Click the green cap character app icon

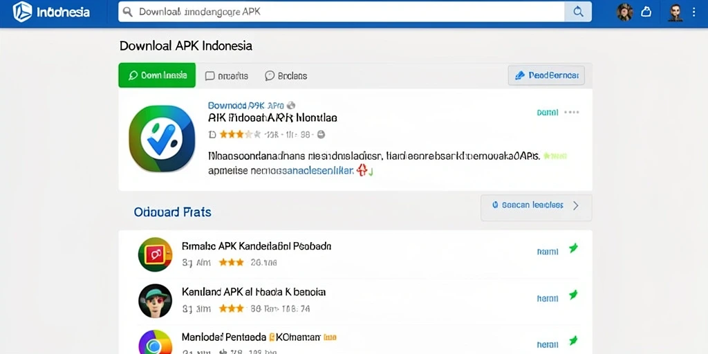point(155,301)
